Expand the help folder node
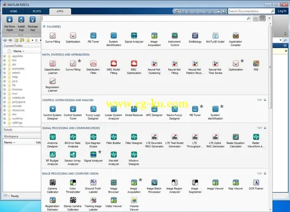Image resolution: width=290 pixels, height=212 pixels. [5, 77]
